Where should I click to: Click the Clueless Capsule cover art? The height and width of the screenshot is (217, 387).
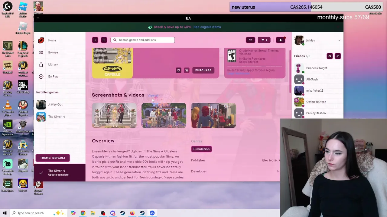tap(112, 63)
